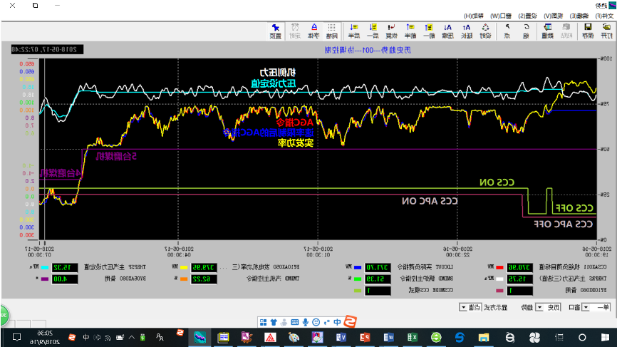Click orange color swatch for TMDMD
This screenshot has height=347, width=617.
point(184,279)
